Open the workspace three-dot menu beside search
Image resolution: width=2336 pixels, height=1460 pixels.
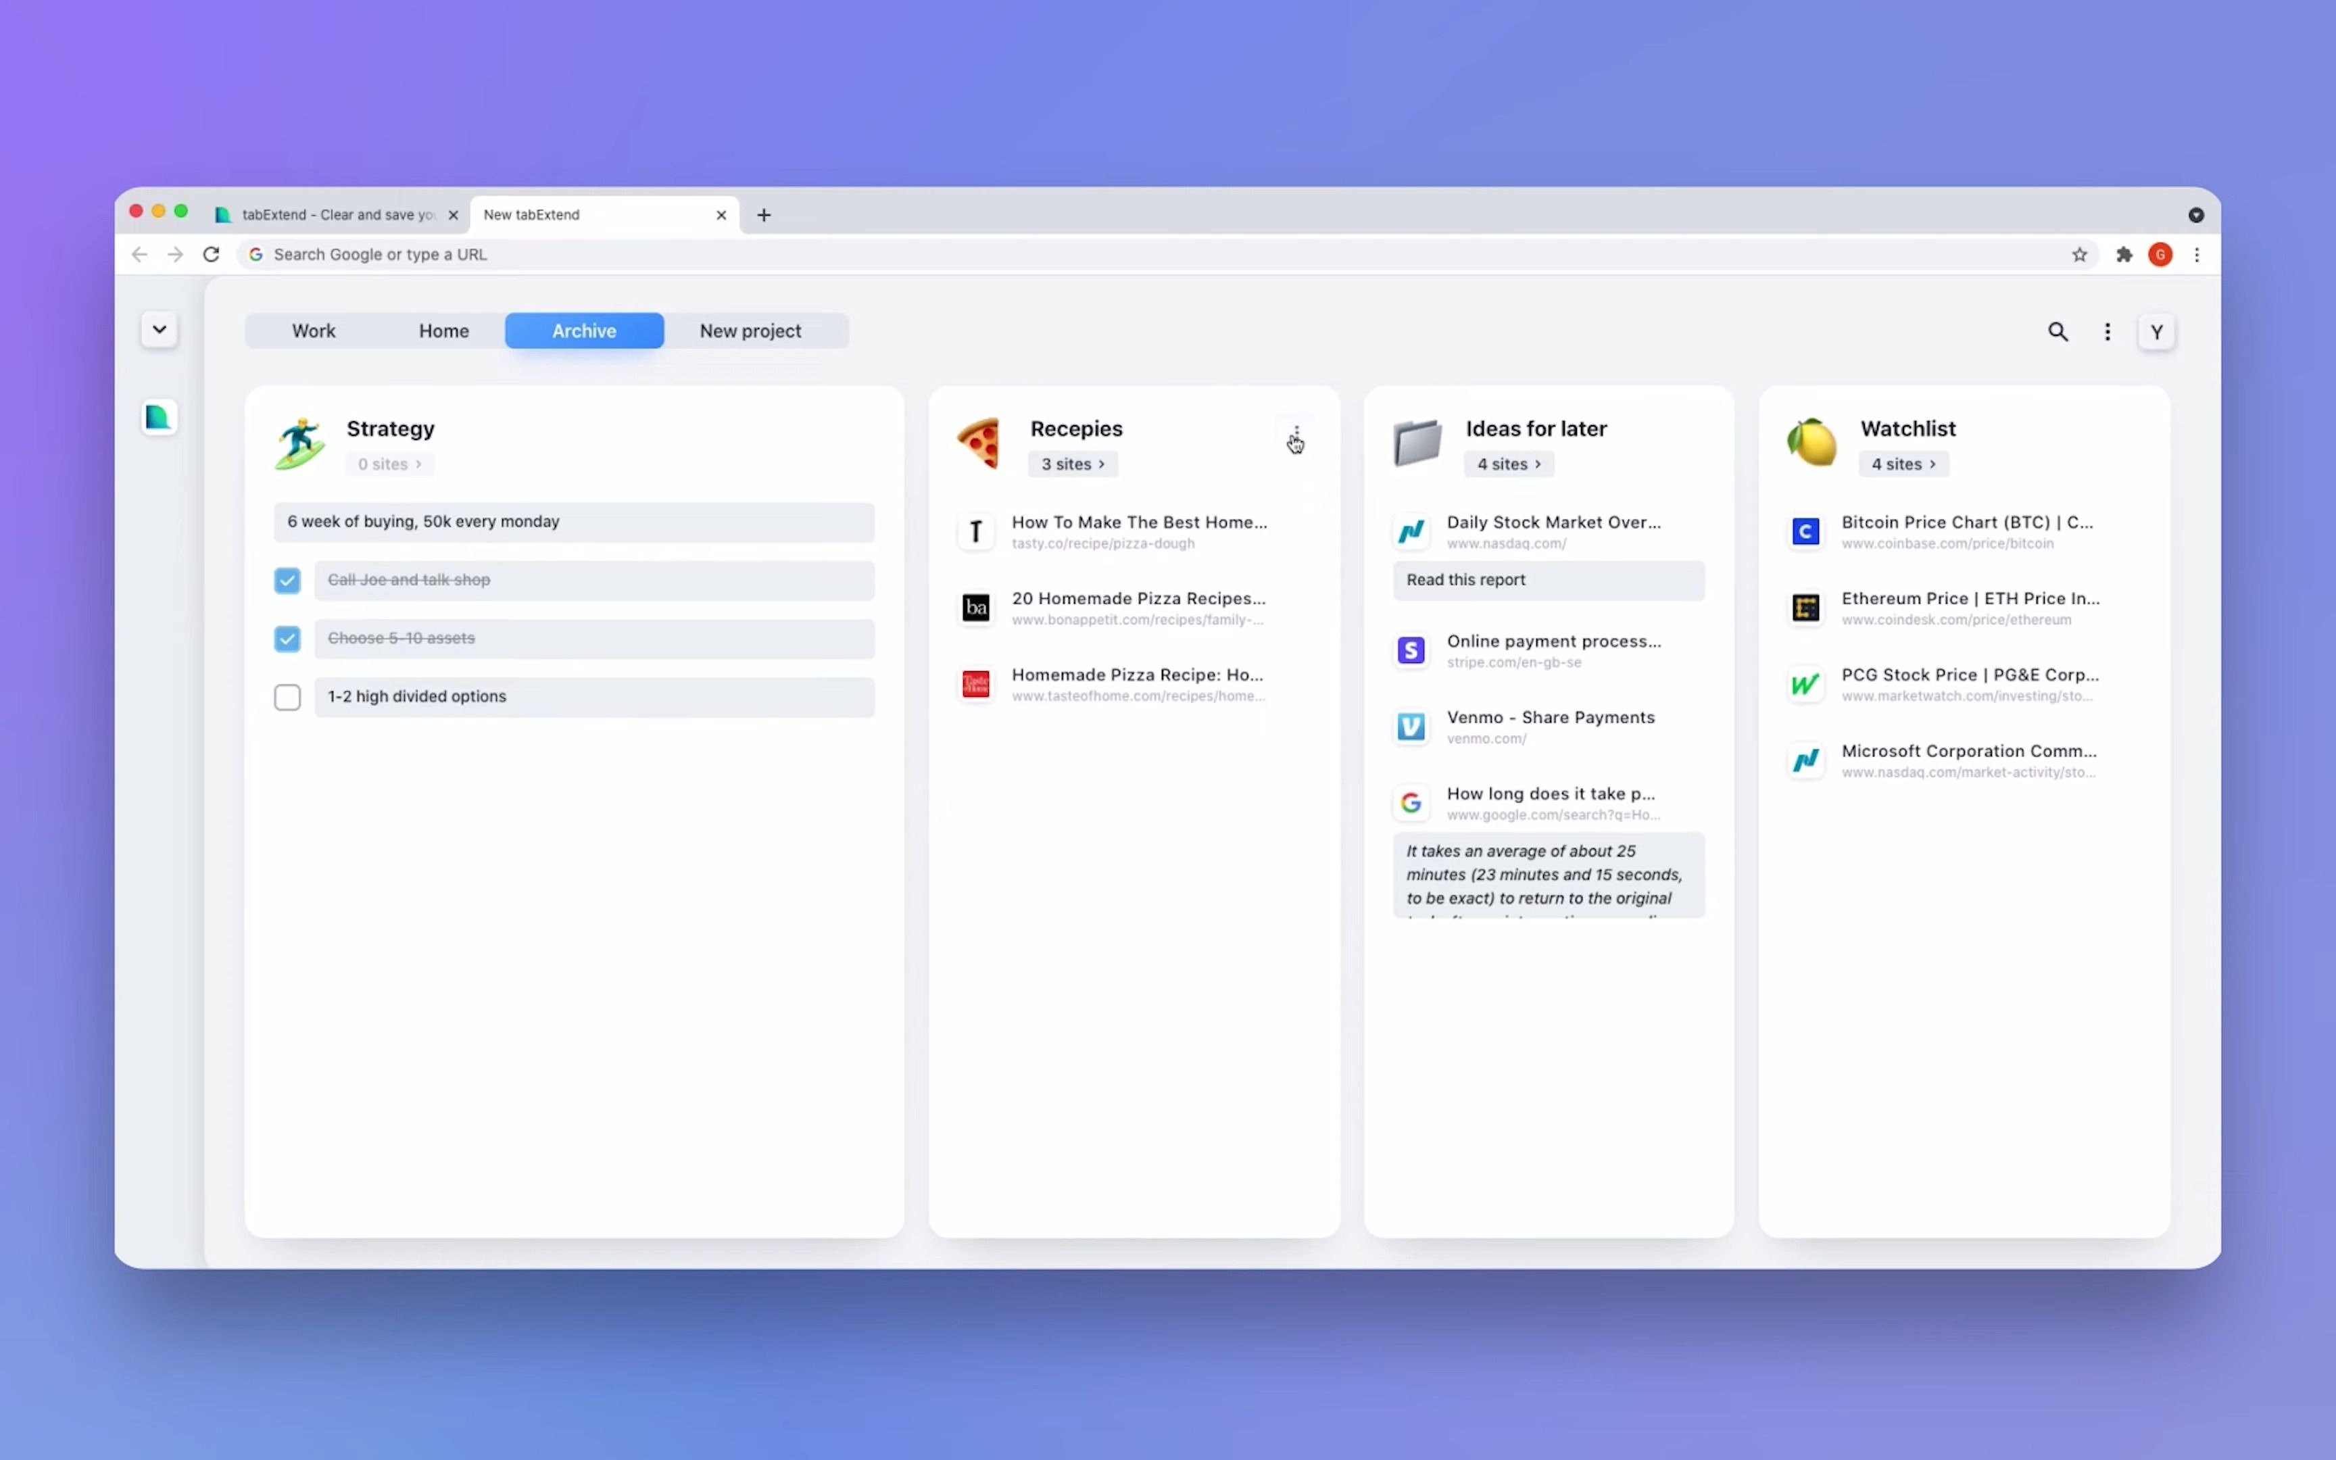[x=2108, y=332]
